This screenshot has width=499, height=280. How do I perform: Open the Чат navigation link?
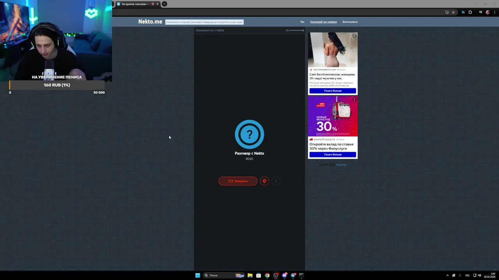pos(302,22)
